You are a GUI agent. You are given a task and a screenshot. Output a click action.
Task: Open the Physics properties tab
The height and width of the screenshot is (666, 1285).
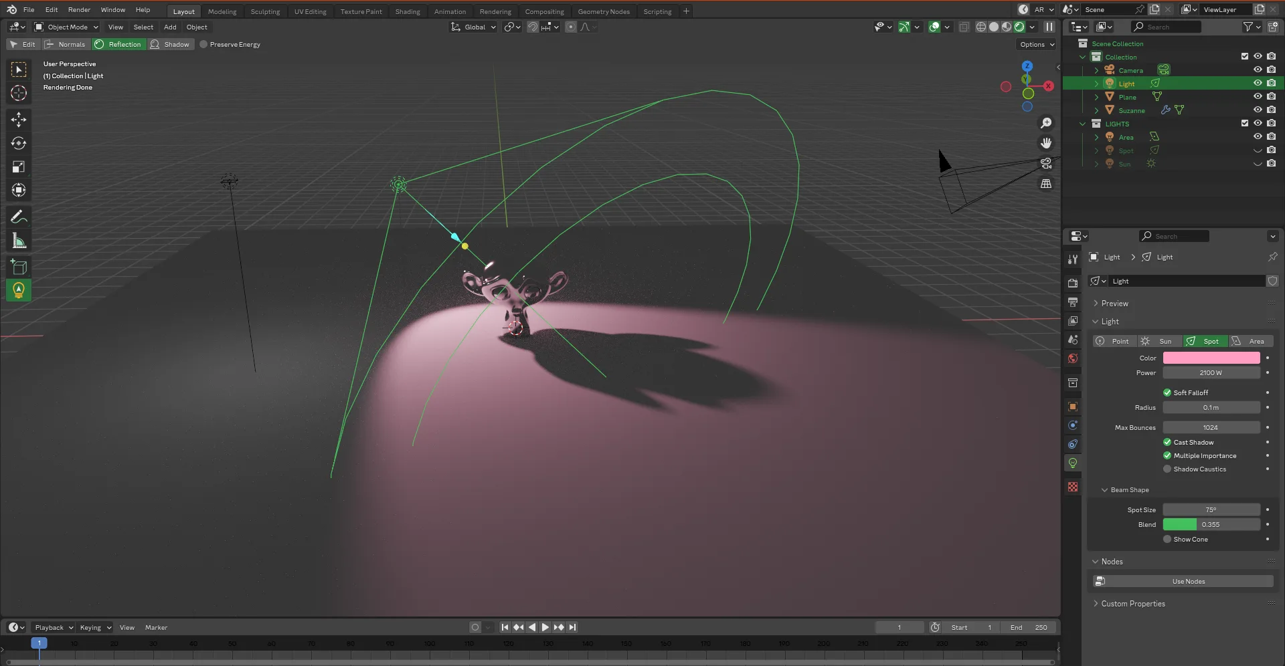[1073, 425]
